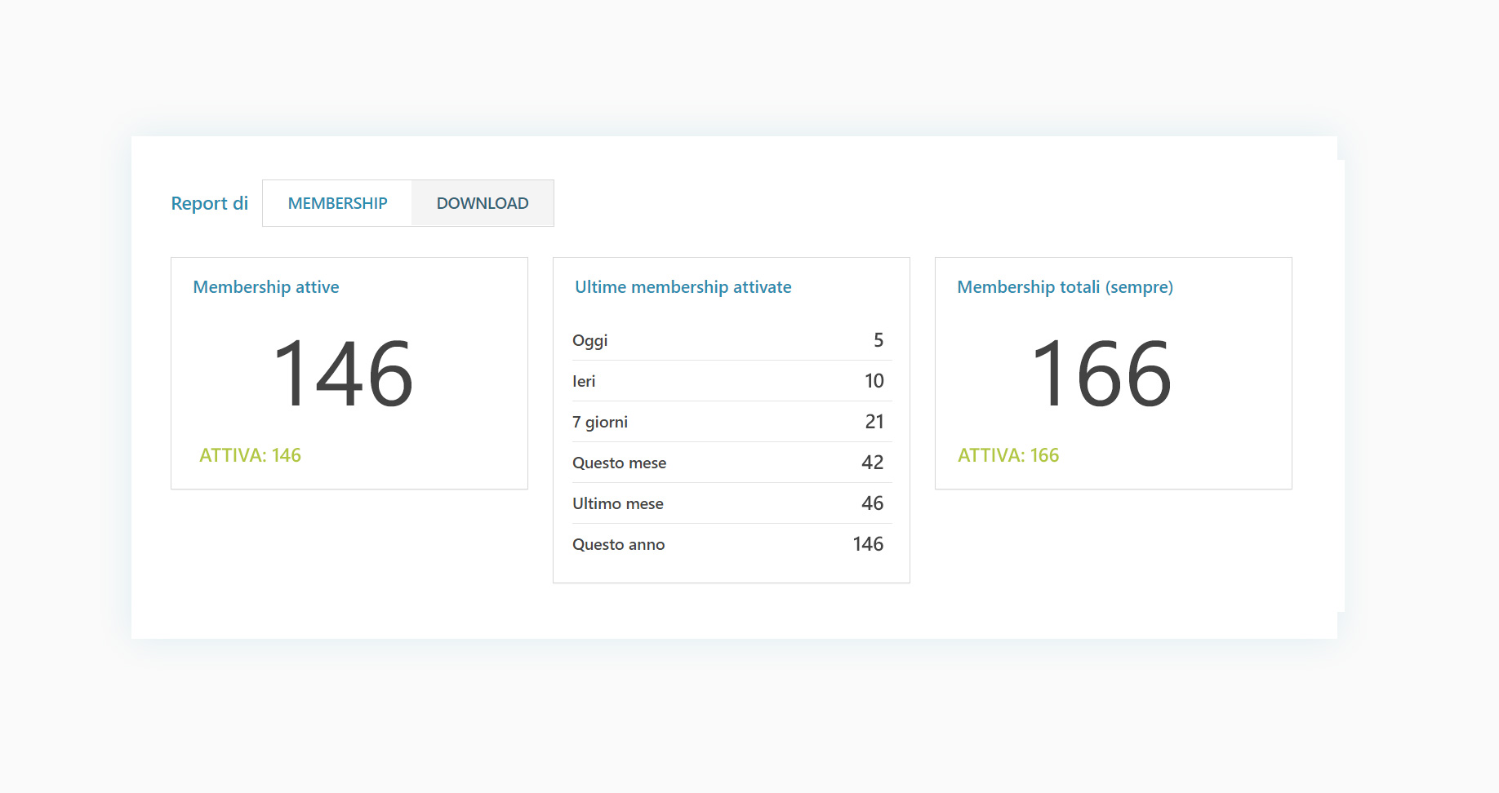Select the 'Ultime membership attivate' card title

683,287
